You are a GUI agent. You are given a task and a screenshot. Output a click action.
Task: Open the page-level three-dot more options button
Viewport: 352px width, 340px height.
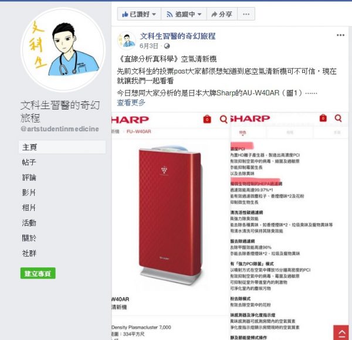[x=246, y=14]
